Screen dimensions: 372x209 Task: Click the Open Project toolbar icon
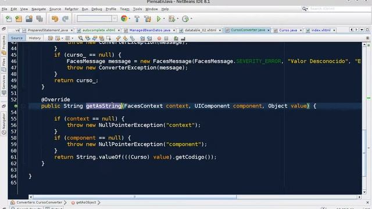pyautogui.click(x=29, y=19)
